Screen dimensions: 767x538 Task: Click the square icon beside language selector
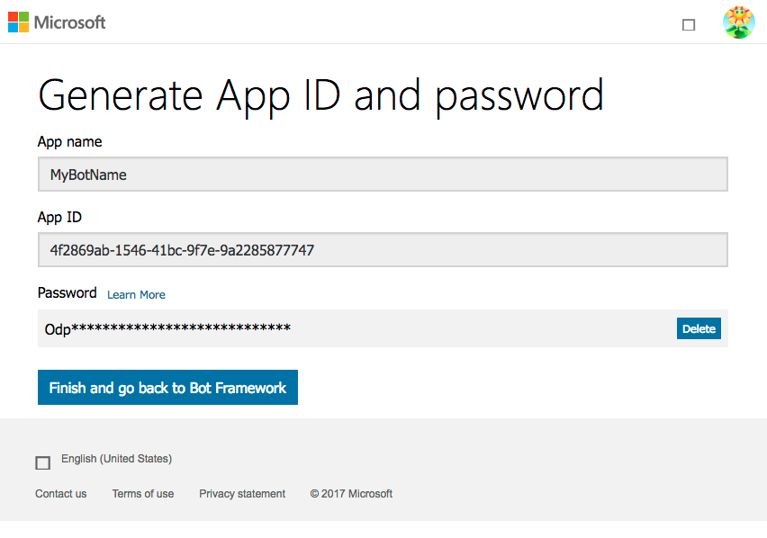pos(42,462)
